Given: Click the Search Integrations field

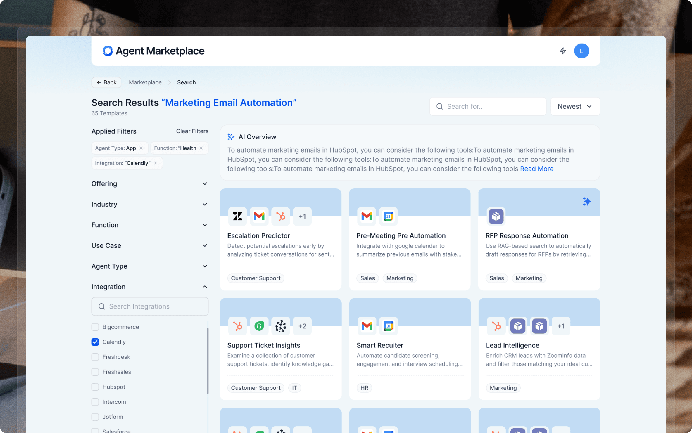Looking at the screenshot, I should [x=149, y=306].
